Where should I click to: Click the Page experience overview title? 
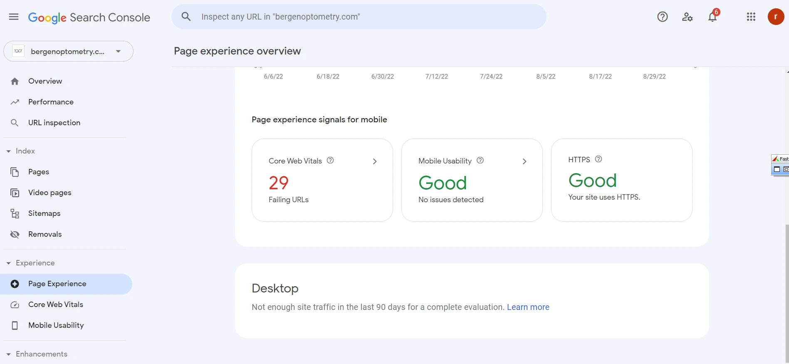[237, 51]
